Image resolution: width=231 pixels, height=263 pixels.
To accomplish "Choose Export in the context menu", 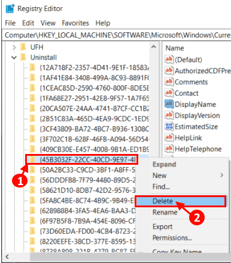I will tap(162, 226).
